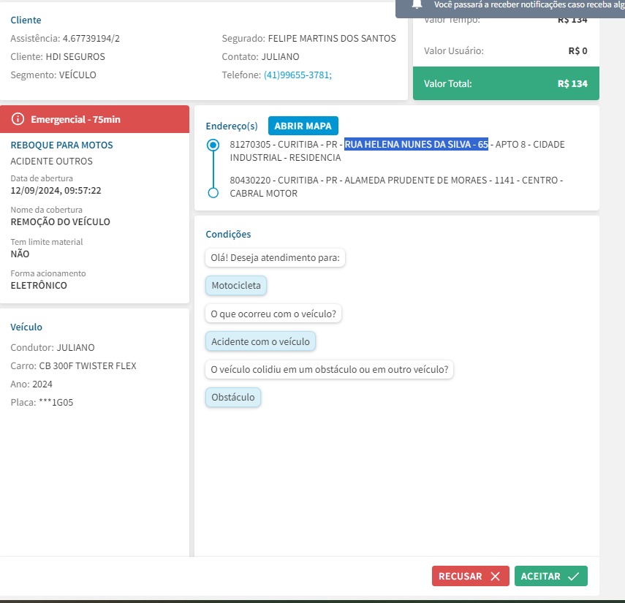Select the Obstáculo answer chip
625x603 pixels.
(232, 398)
